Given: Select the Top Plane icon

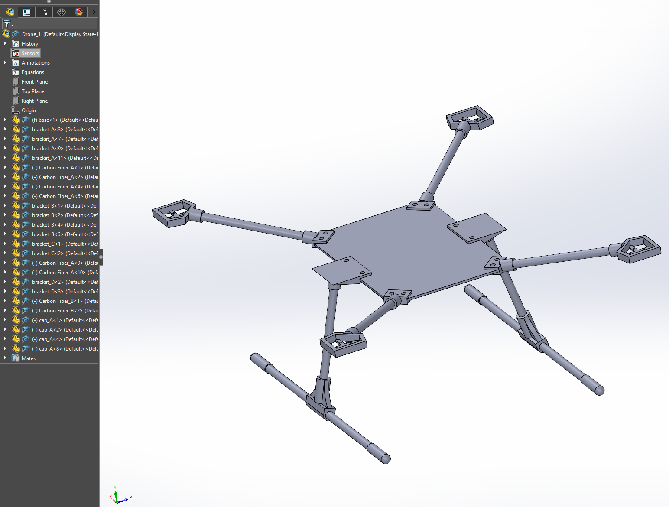Looking at the screenshot, I should point(16,91).
